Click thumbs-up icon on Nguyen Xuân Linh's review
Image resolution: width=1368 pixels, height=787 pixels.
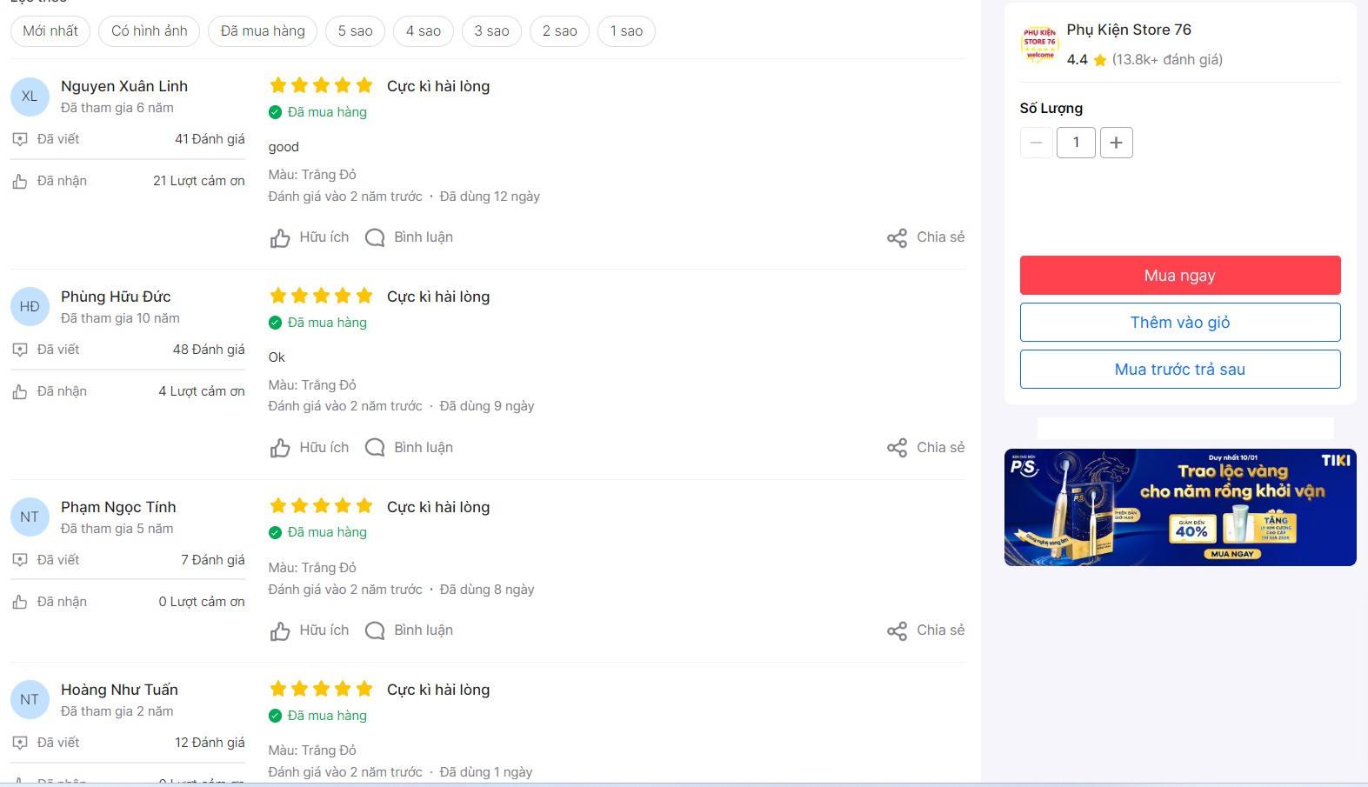pos(280,238)
